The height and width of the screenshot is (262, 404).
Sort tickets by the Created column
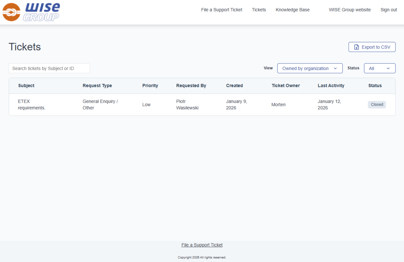234,85
